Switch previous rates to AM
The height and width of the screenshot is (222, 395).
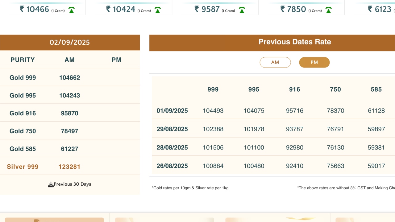tap(275, 62)
